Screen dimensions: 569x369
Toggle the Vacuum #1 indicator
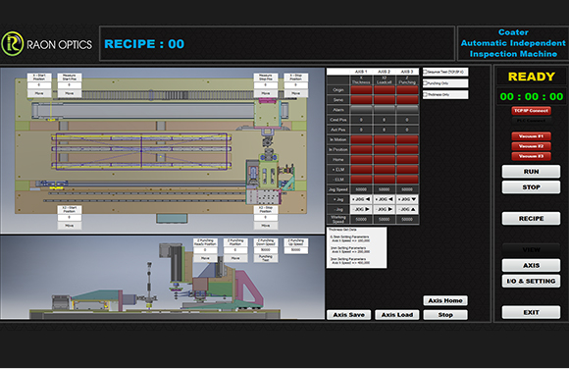[531, 136]
